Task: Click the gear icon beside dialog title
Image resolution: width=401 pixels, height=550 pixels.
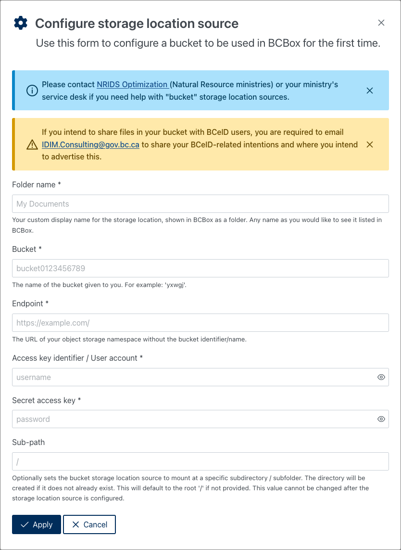Action: click(21, 23)
